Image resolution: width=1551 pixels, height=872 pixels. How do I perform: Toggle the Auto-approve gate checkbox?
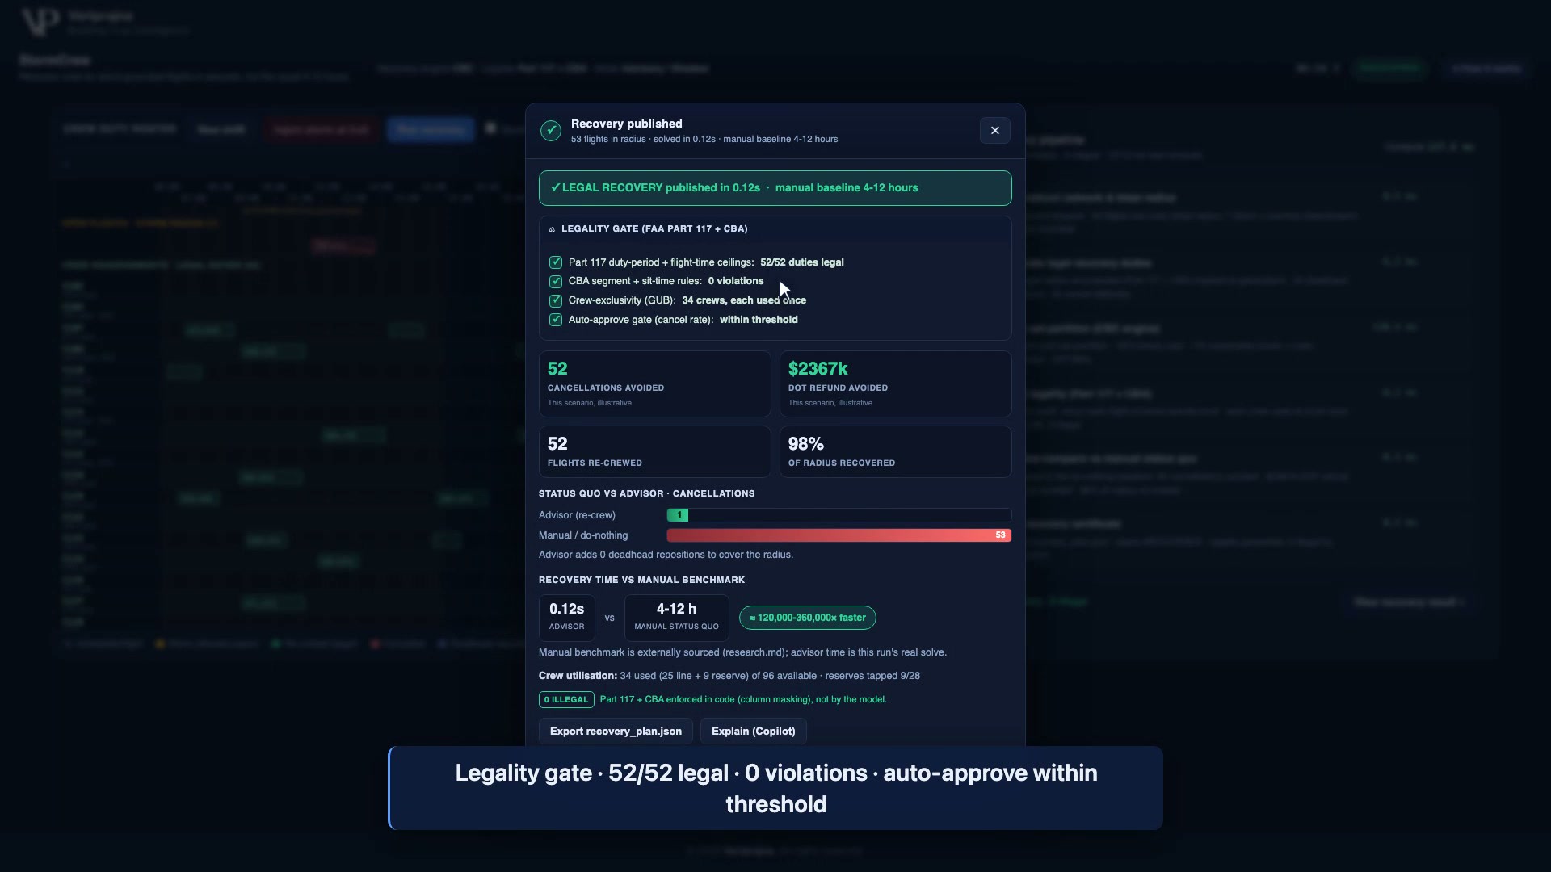coord(556,320)
